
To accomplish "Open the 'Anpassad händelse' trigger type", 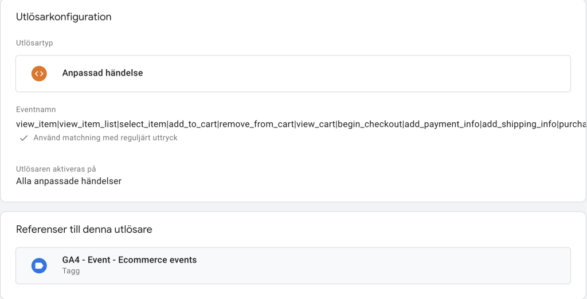I will pyautogui.click(x=293, y=74).
